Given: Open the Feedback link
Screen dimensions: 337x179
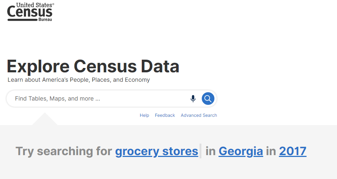Looking at the screenshot, I should tap(165, 115).
